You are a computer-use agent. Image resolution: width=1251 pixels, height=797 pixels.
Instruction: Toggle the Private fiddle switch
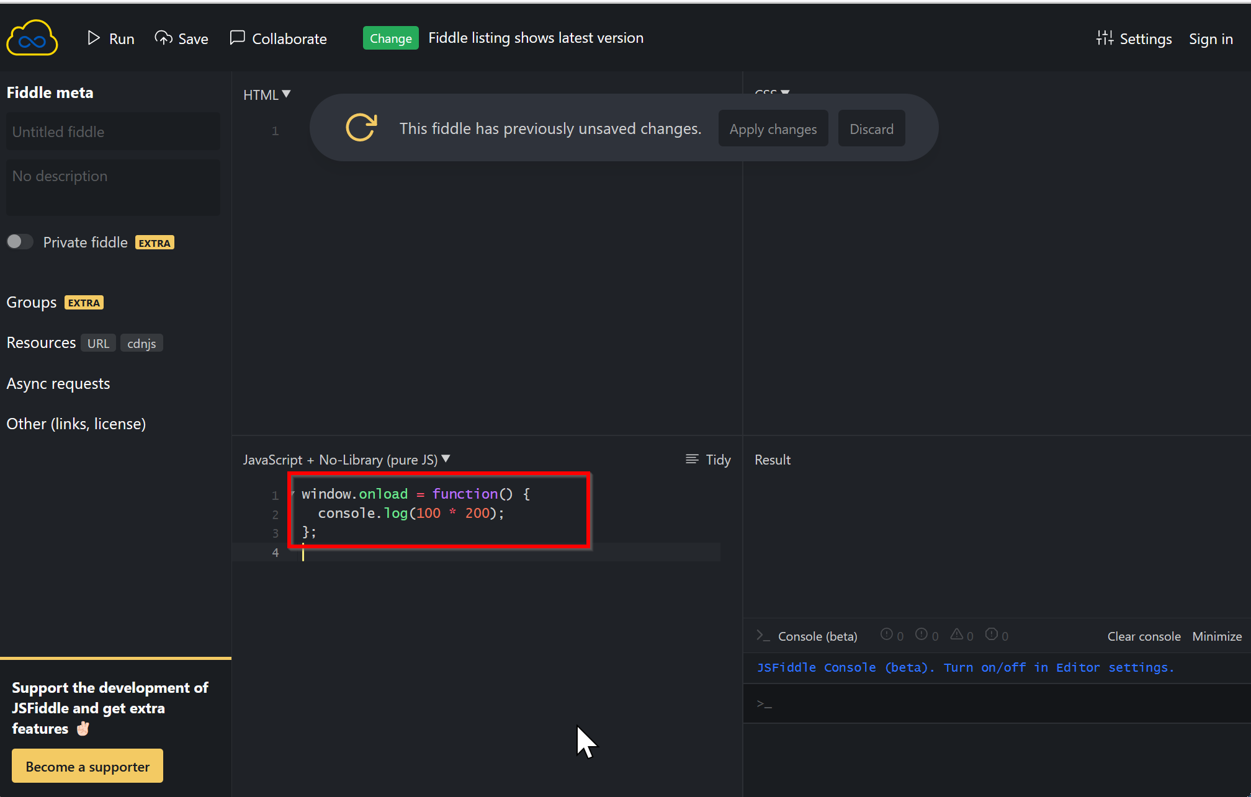20,242
